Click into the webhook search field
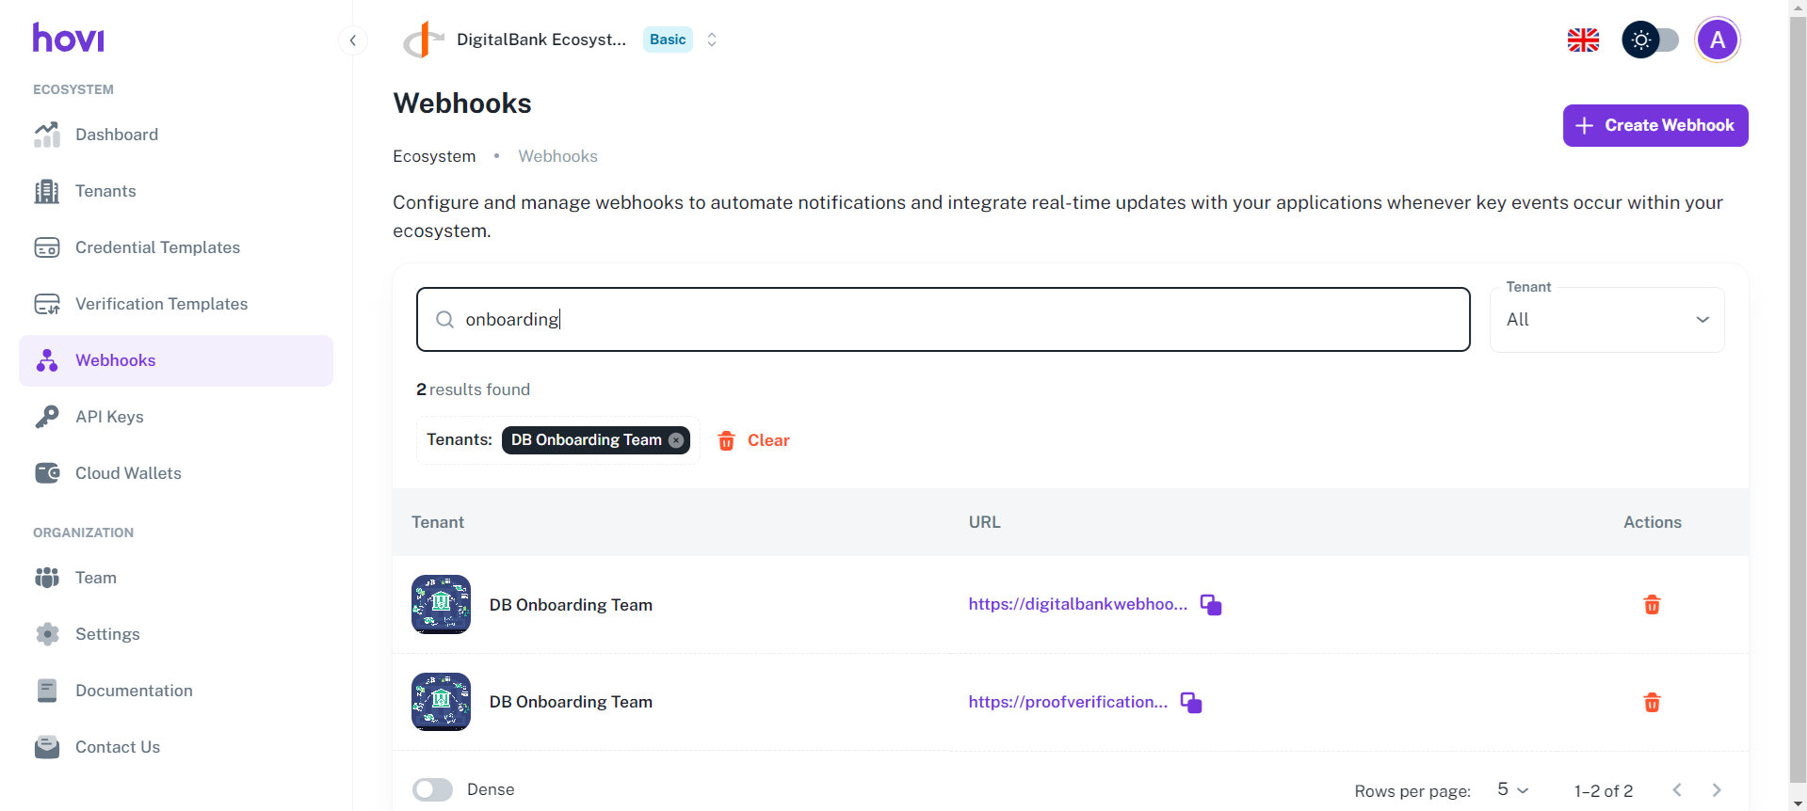The height and width of the screenshot is (811, 1807). pyautogui.click(x=942, y=320)
